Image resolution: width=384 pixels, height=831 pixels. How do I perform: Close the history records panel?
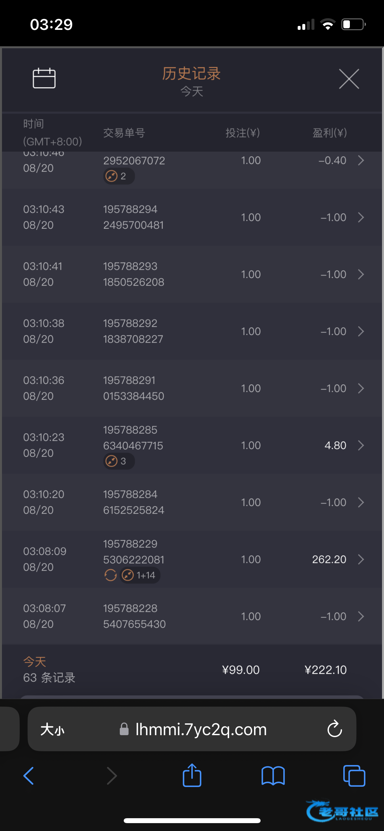(x=349, y=79)
